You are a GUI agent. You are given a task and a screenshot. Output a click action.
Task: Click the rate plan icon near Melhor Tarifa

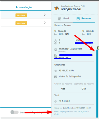point(55,77)
